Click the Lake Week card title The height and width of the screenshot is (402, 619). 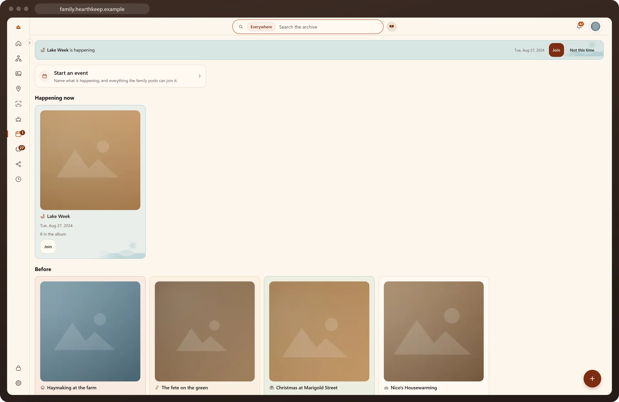tap(58, 217)
